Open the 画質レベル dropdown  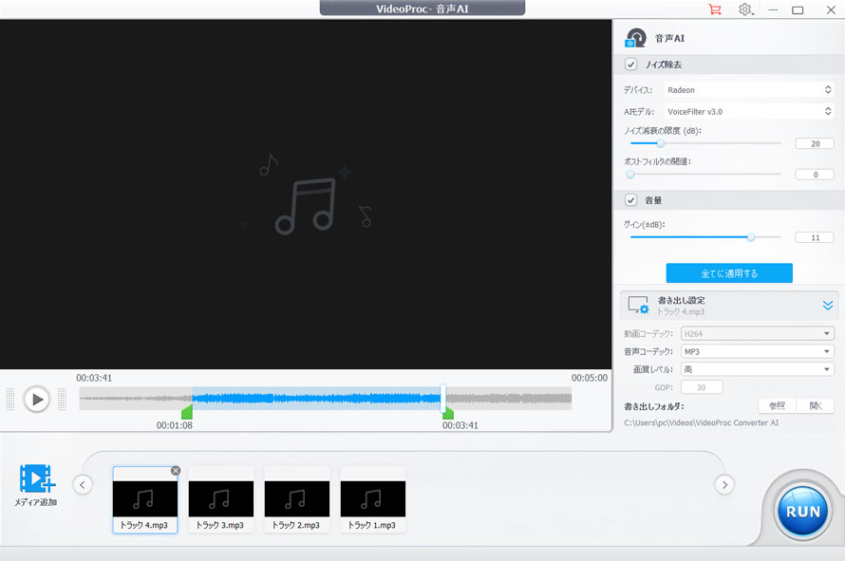tap(758, 369)
